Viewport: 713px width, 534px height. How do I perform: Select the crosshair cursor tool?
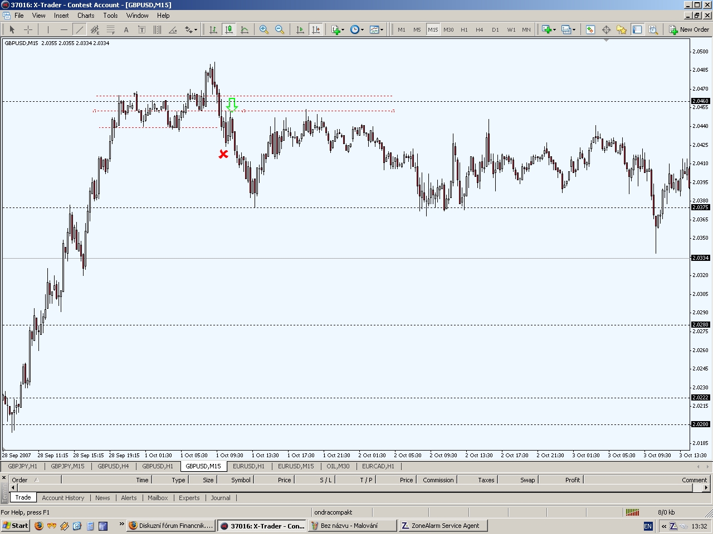28,29
